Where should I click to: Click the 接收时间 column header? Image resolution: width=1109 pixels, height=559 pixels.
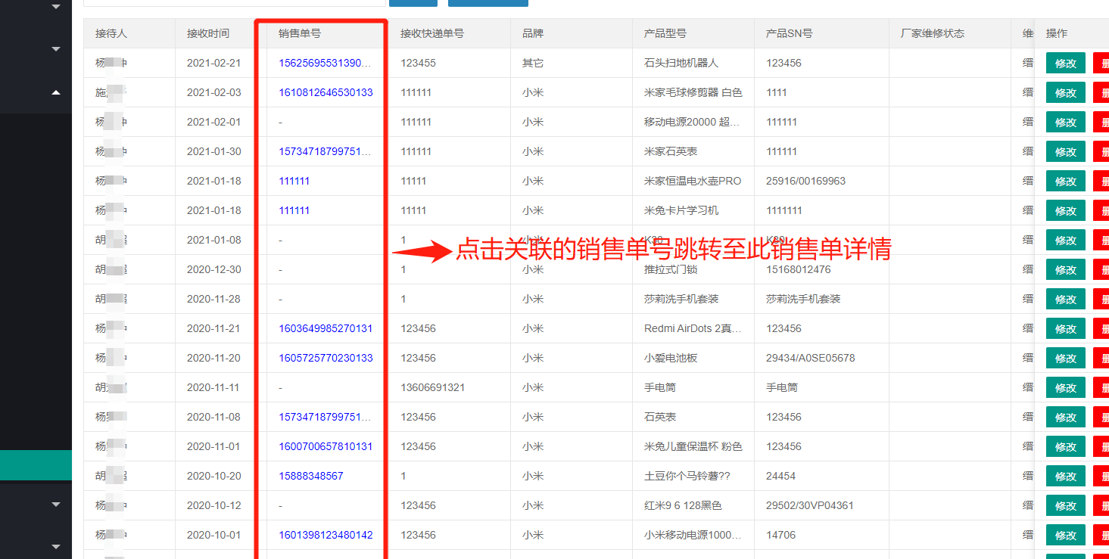(x=208, y=33)
